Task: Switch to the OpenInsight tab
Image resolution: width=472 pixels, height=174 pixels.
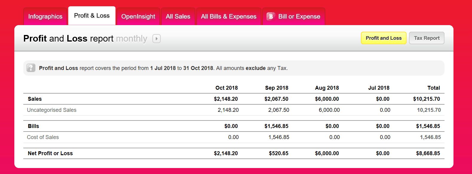Action: [138, 16]
